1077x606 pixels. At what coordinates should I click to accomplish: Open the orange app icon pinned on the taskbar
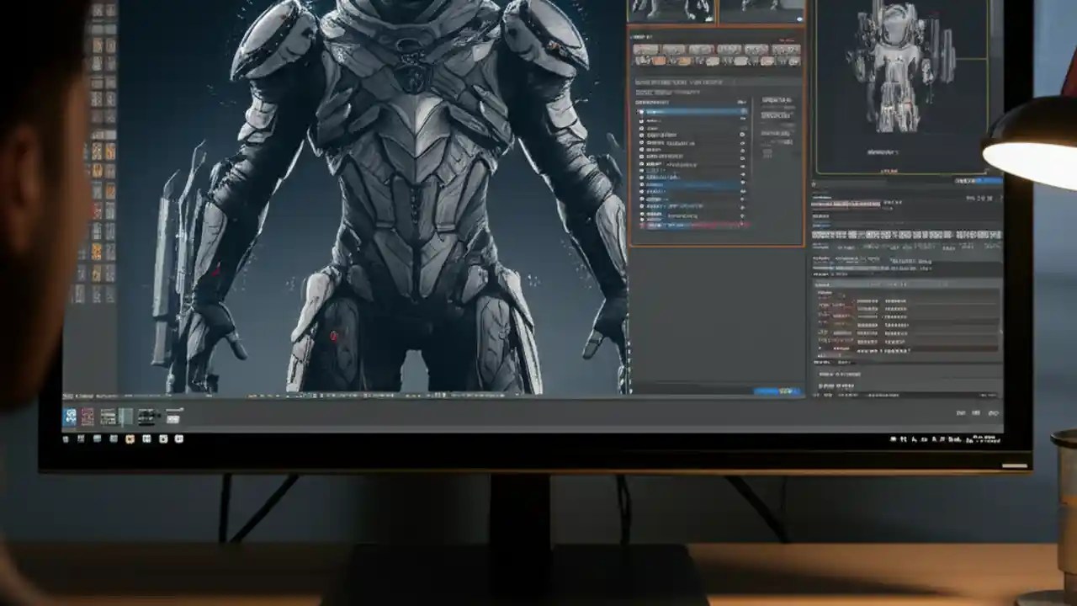130,439
